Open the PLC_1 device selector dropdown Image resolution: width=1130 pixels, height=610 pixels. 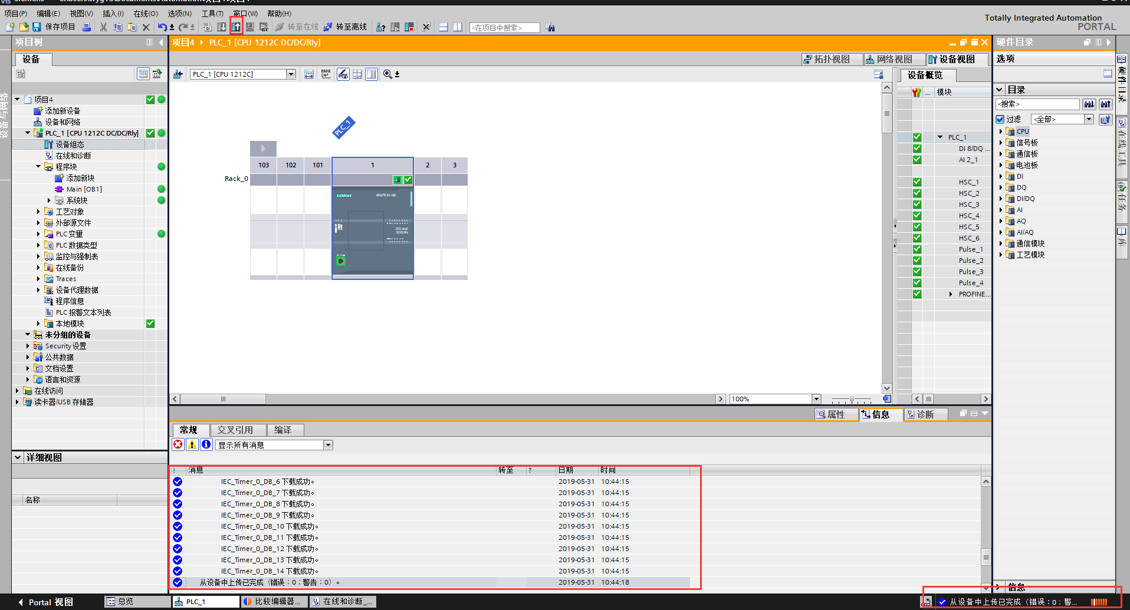click(291, 74)
